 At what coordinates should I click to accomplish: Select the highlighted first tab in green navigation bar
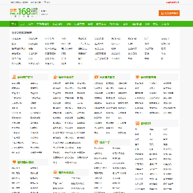pos(14,24)
